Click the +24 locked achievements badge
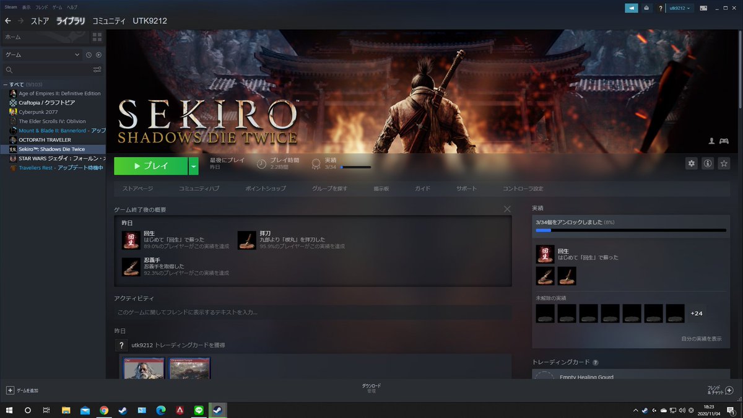Viewport: 743px width, 418px height. coord(697,313)
